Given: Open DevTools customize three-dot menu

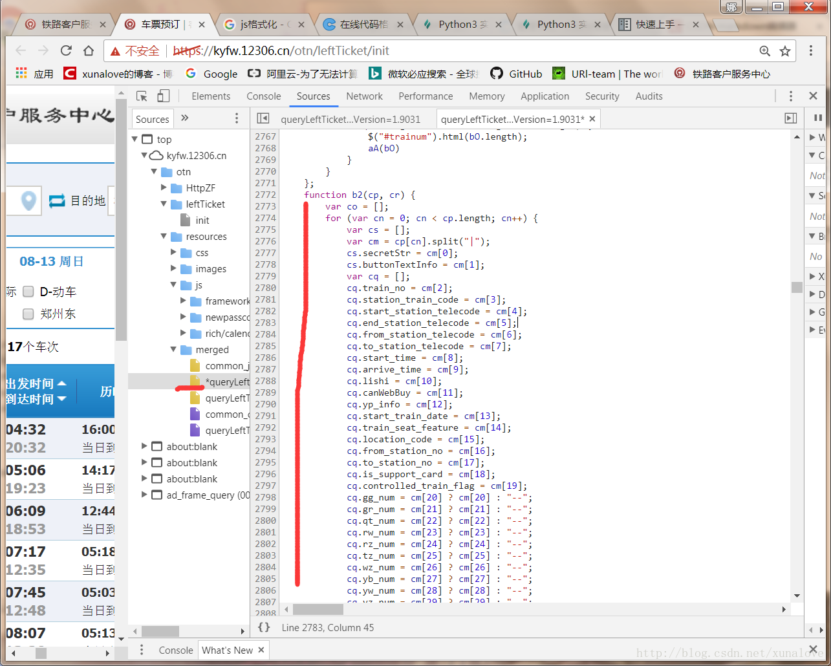Looking at the screenshot, I should click(790, 96).
